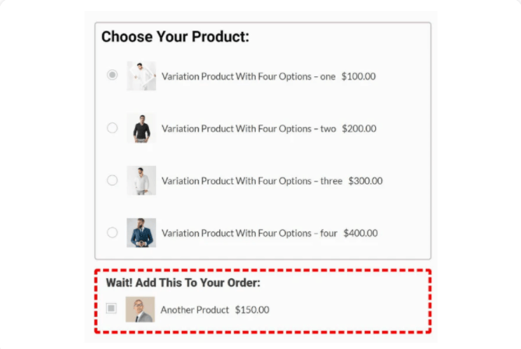
Task: Click the 'Another Product' label text
Action: (x=194, y=309)
